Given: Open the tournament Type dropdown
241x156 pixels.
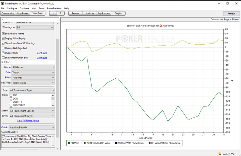Looking at the screenshot, I should [32, 90].
